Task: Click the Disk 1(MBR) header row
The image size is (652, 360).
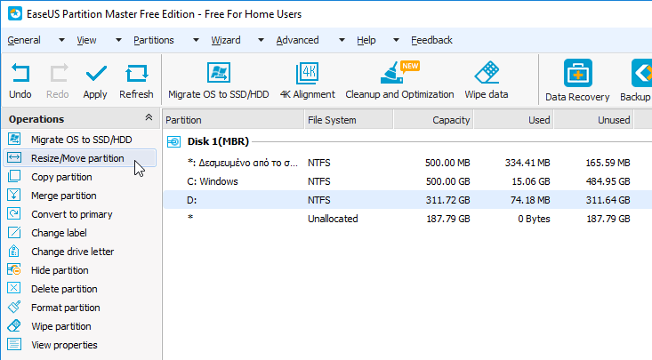Action: click(407, 141)
